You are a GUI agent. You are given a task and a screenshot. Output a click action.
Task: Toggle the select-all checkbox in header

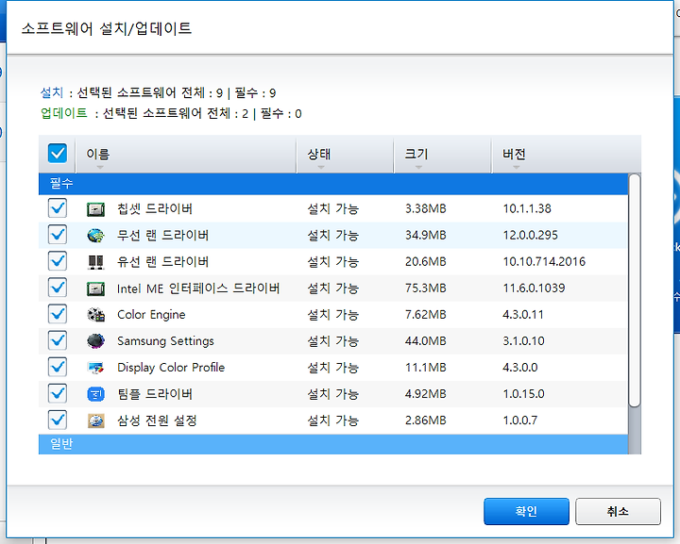coord(58,153)
